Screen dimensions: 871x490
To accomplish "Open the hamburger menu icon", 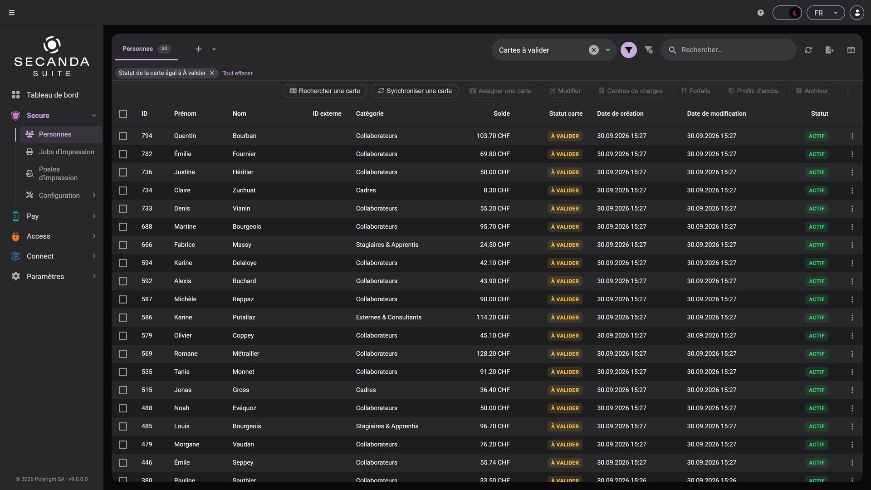I will click(x=12, y=13).
